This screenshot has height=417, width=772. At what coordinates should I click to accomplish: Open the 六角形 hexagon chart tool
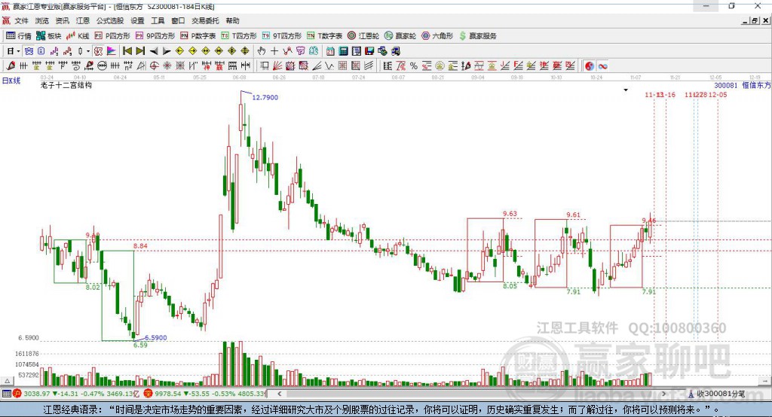click(437, 35)
